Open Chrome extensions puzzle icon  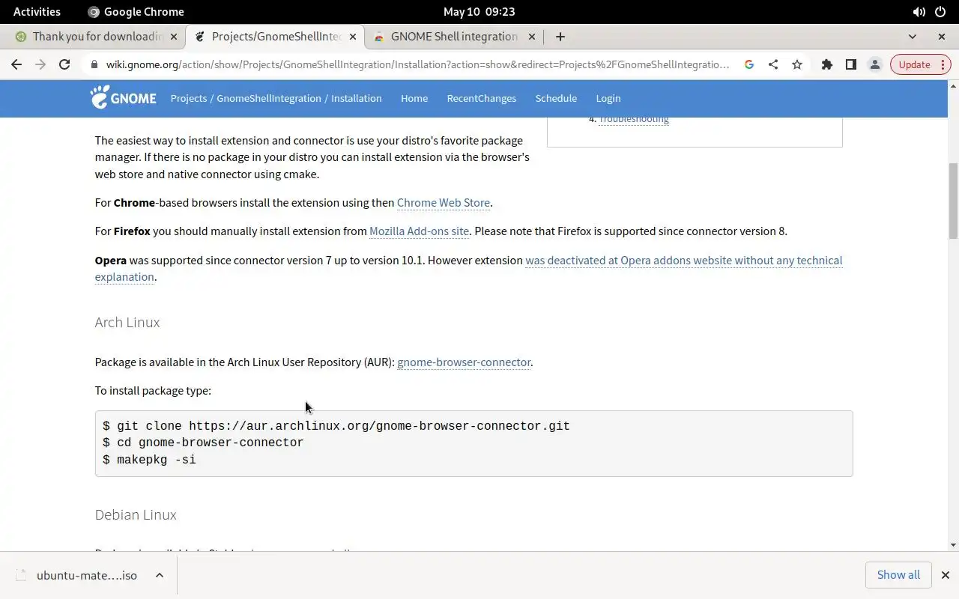pos(826,64)
